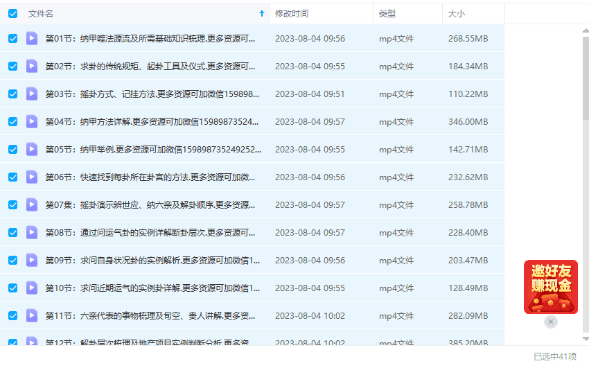Sort files by the 大小 column header
The width and height of the screenshot is (589, 368).
pyautogui.click(x=457, y=13)
